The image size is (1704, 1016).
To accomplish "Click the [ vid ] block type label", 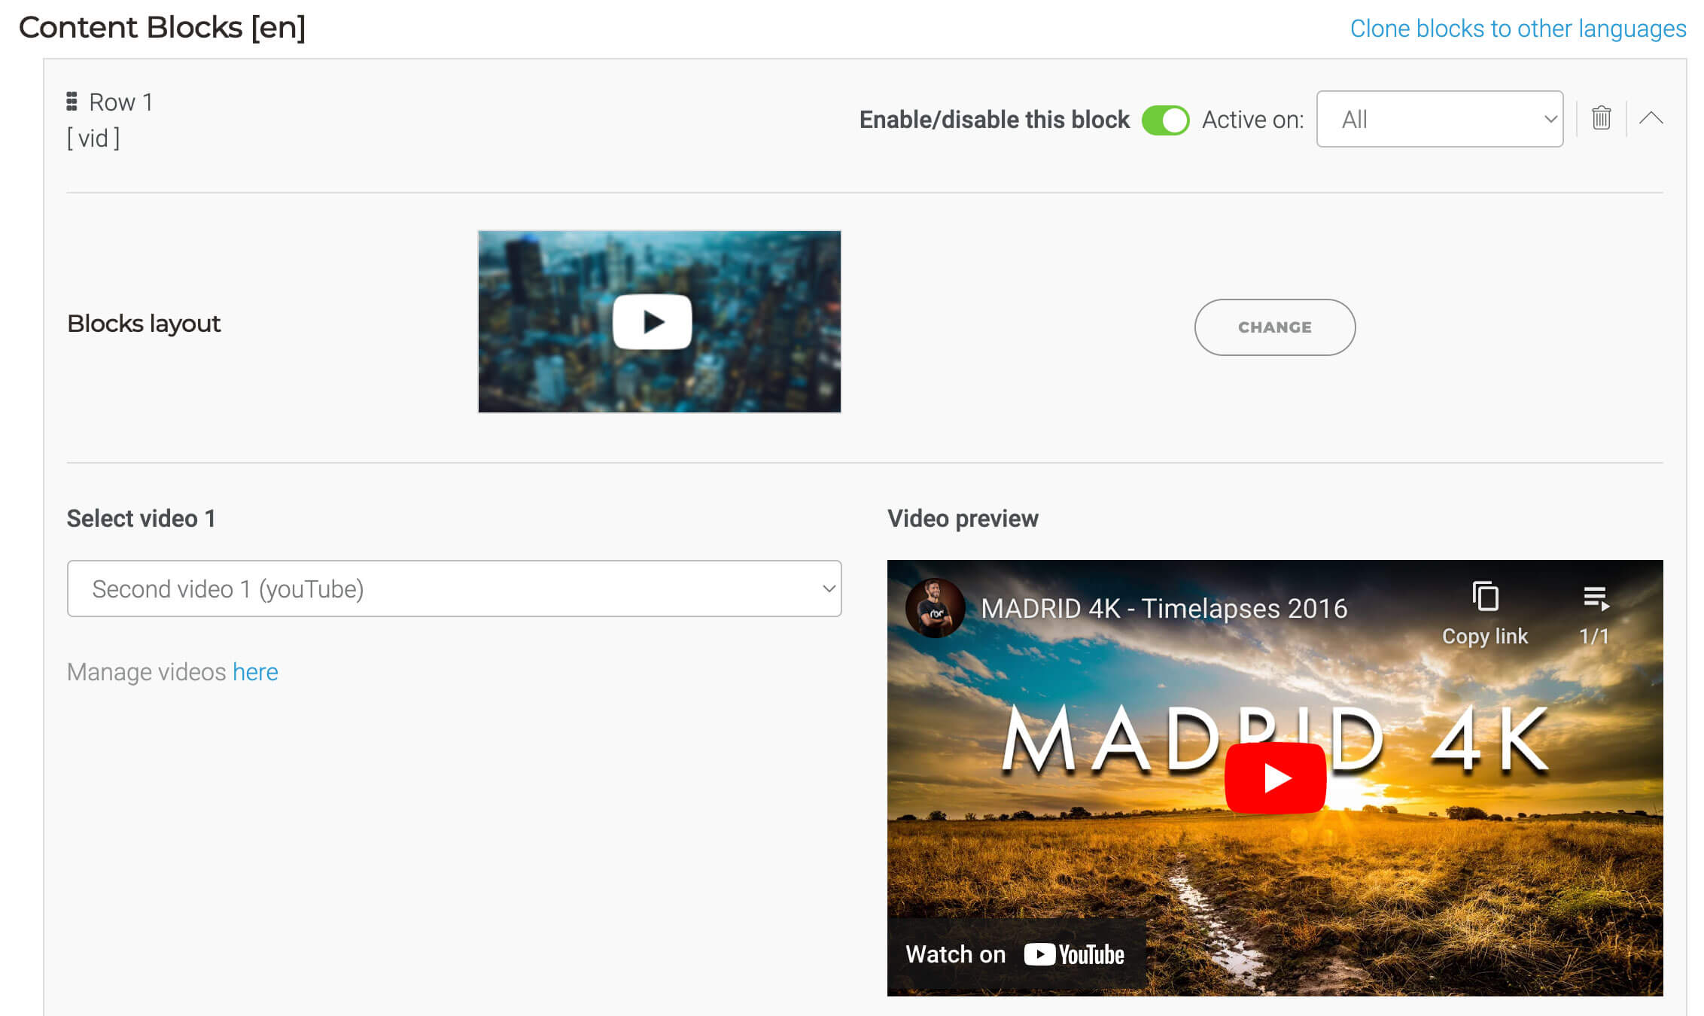I will point(93,138).
